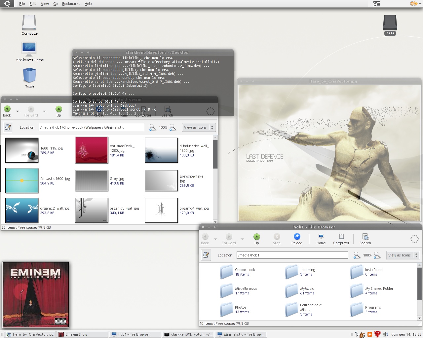Open Forward history dropdown in Minimalistic window
Viewport: 423px width, 338px height.
point(44,111)
